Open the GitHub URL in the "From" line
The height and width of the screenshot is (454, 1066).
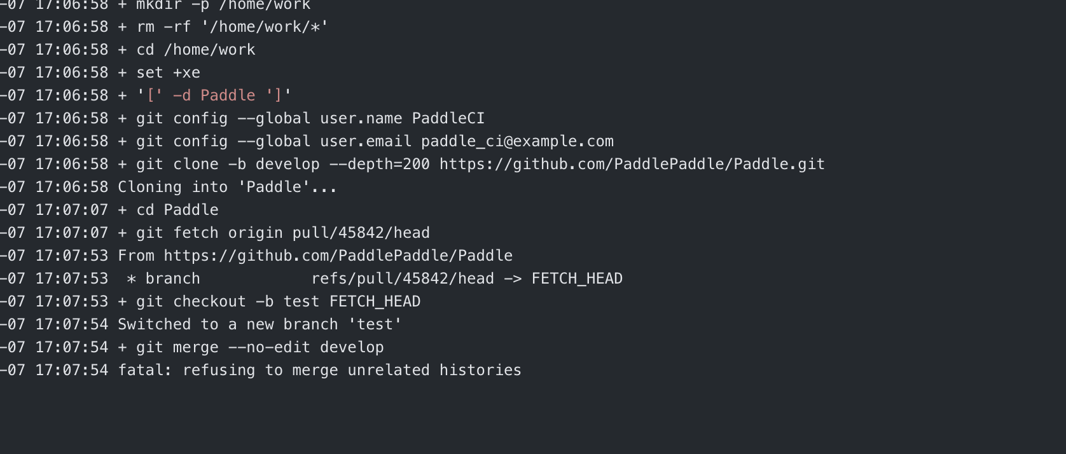(x=338, y=256)
